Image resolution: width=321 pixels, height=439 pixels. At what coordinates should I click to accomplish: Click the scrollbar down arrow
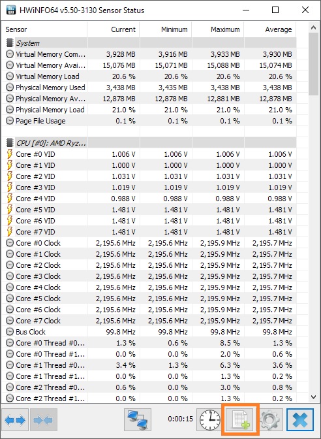(313, 397)
